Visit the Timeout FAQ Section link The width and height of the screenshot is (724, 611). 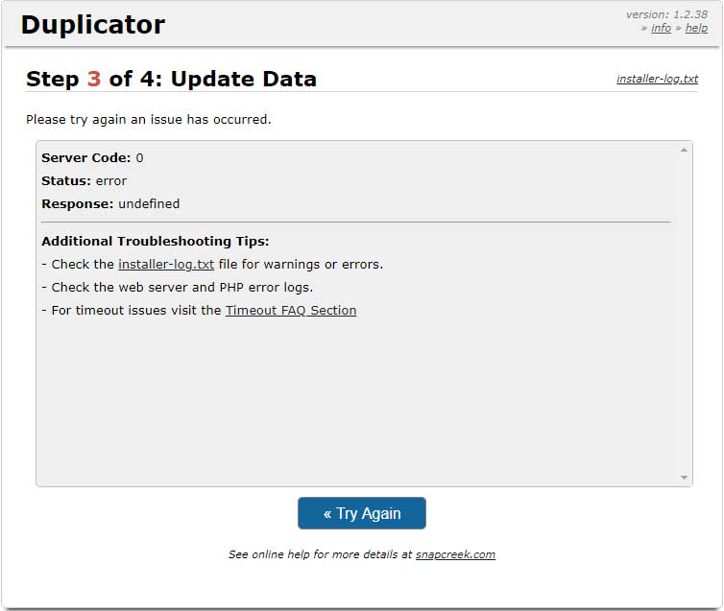pos(291,311)
